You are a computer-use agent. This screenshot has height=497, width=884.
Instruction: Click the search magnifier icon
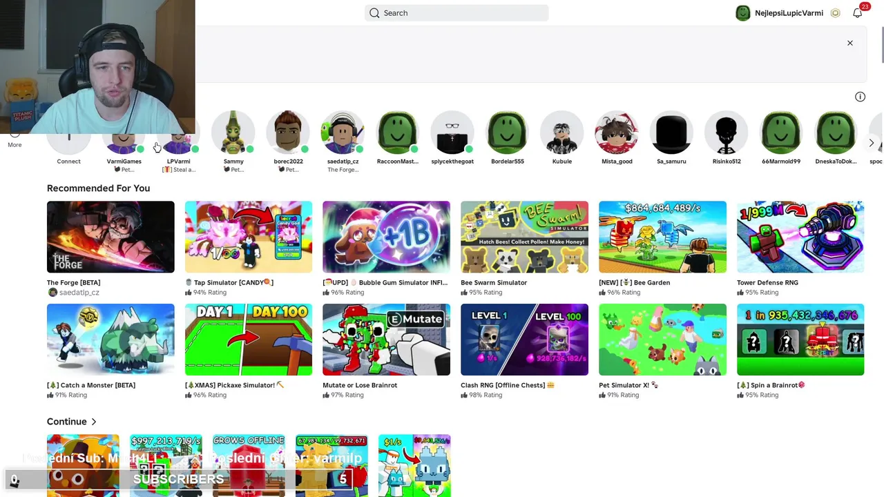[x=374, y=13]
